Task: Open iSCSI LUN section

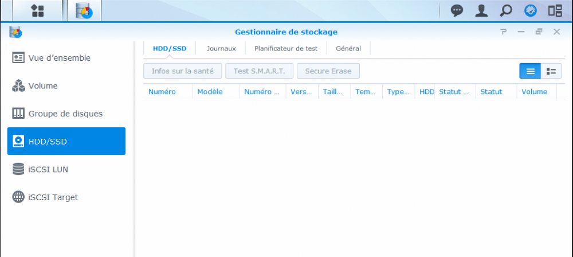Action: coord(66,169)
